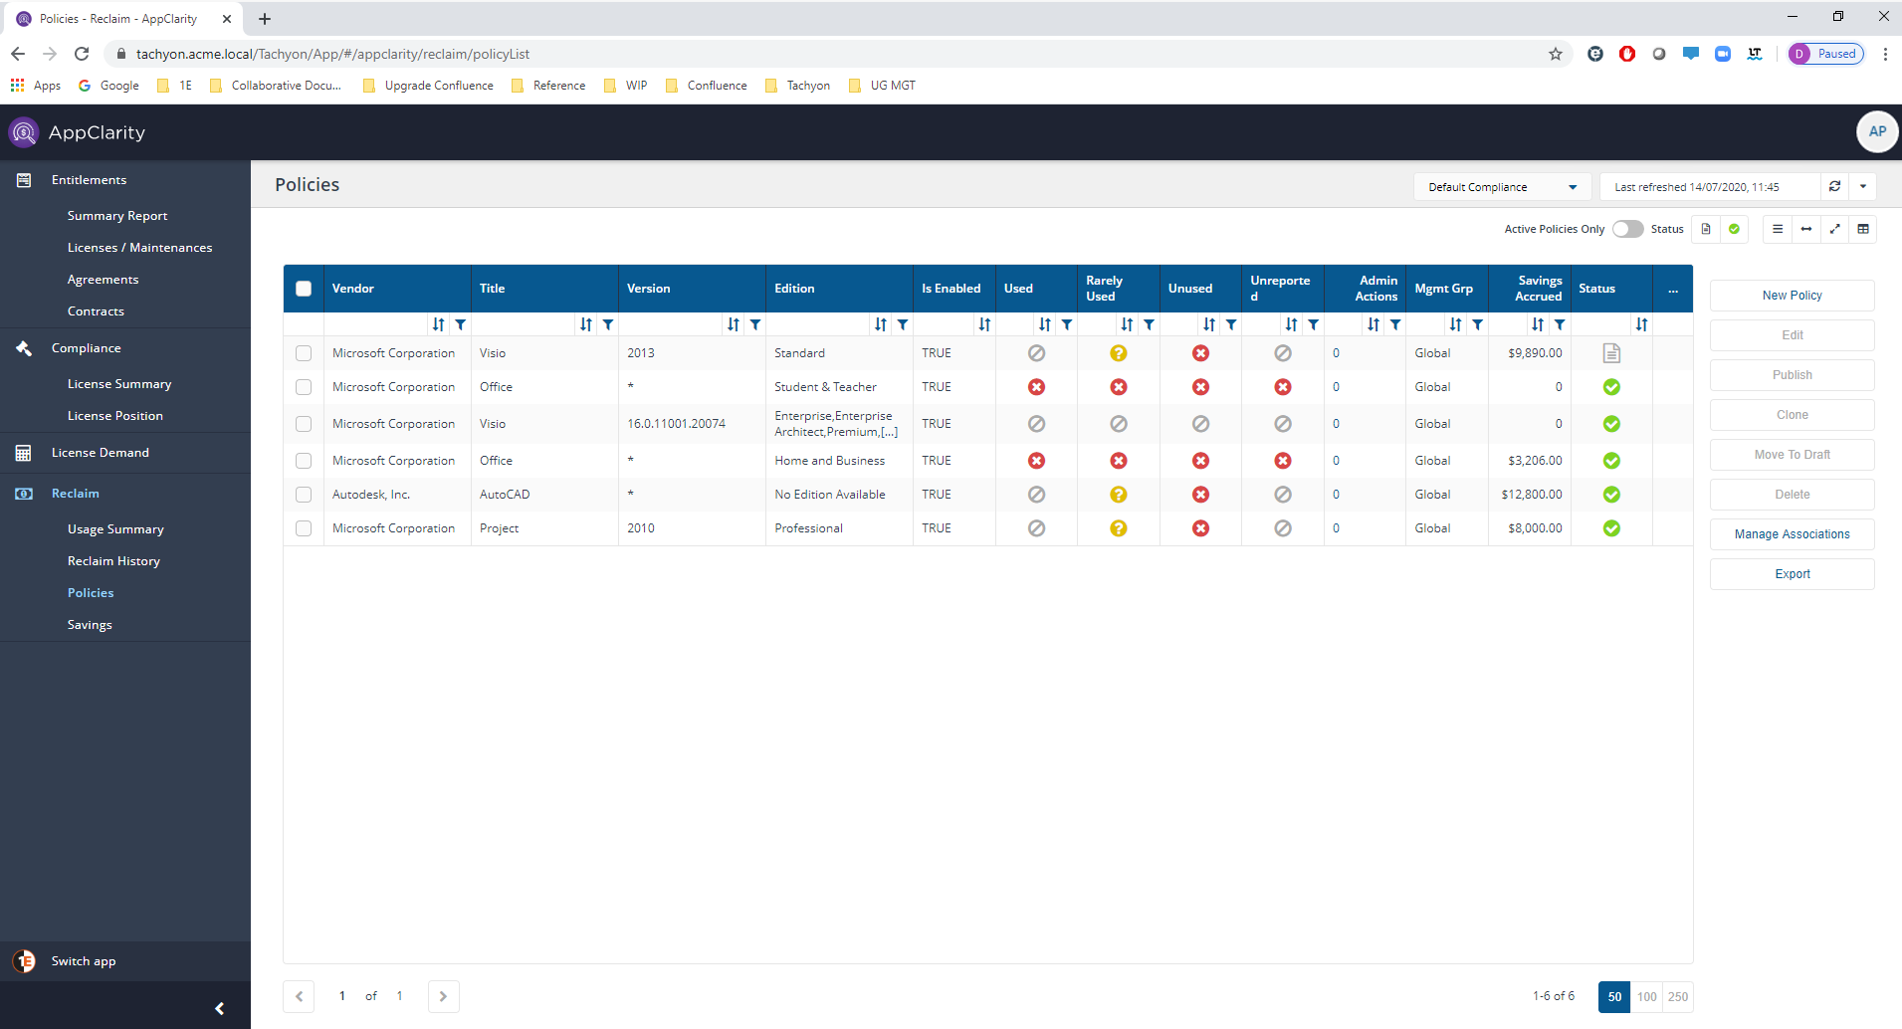The width and height of the screenshot is (1902, 1029).
Task: Open the Used column filter
Action: 1067,324
